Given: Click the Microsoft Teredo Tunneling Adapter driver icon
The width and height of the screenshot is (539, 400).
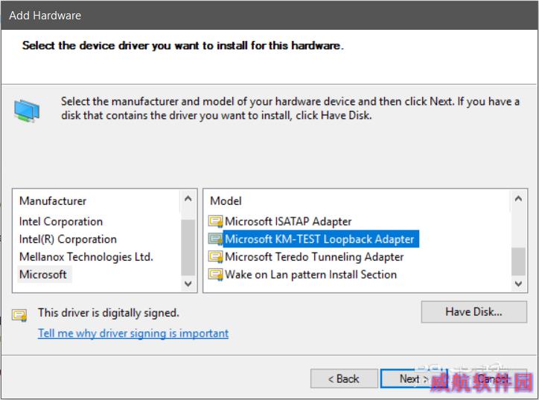Looking at the screenshot, I should (216, 256).
